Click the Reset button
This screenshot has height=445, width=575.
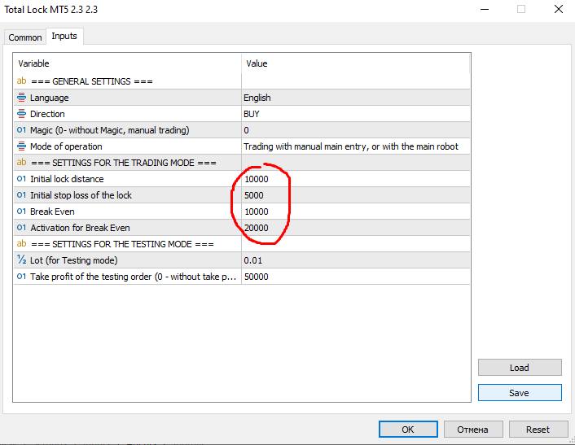click(538, 430)
